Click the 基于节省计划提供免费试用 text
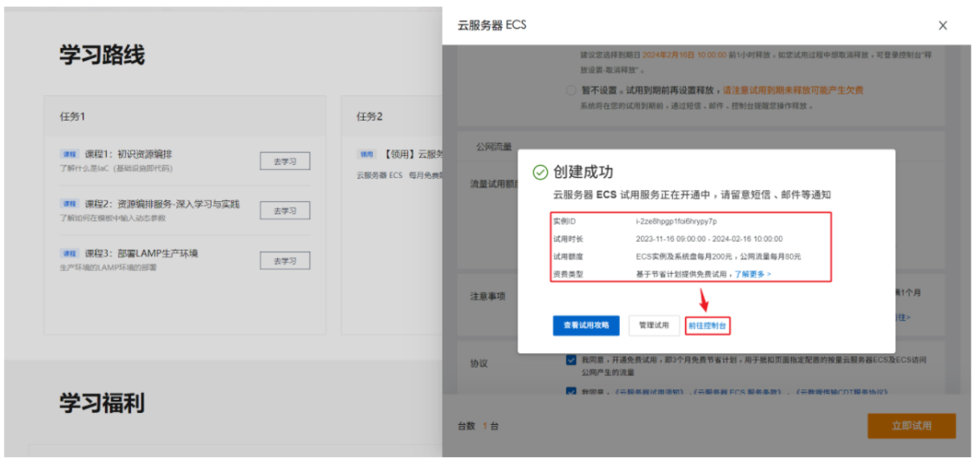This screenshot has width=976, height=464. point(683,274)
